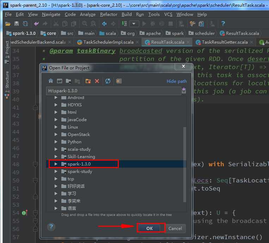Expand the javaCode folder
The image size is (269, 243).
pyautogui.click(x=56, y=119)
